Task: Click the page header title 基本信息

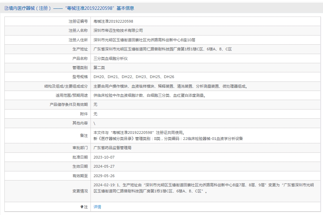Action: (125, 8)
